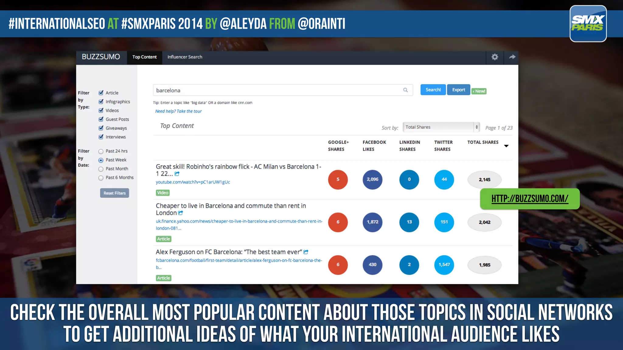
Task: Open 'Great skill! Robinho's rainbow flick' title
Action: click(x=238, y=170)
